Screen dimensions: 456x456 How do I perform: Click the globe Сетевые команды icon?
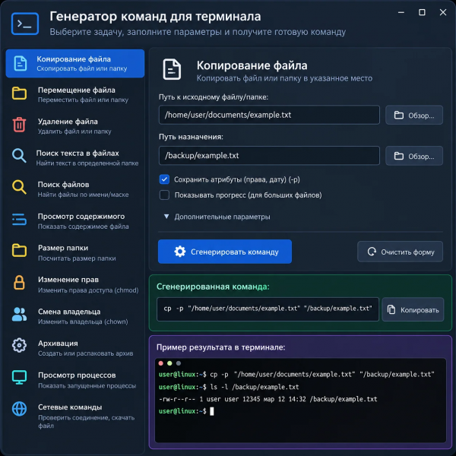19,409
